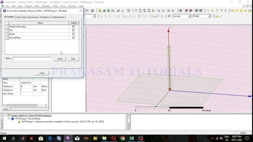This screenshot has height=142, width=253.
Task: Open MATLAB from the taskbar
Action: pyautogui.click(x=23, y=138)
